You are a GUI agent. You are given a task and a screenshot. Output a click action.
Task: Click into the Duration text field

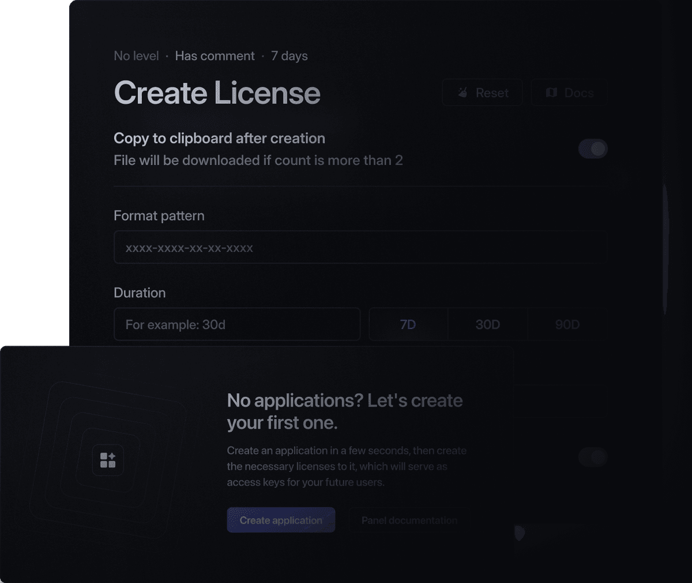click(237, 325)
